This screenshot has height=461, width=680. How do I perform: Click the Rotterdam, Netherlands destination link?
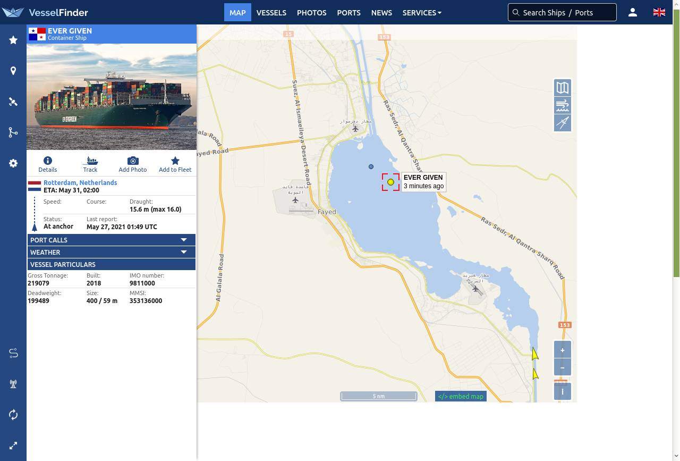[x=80, y=182]
